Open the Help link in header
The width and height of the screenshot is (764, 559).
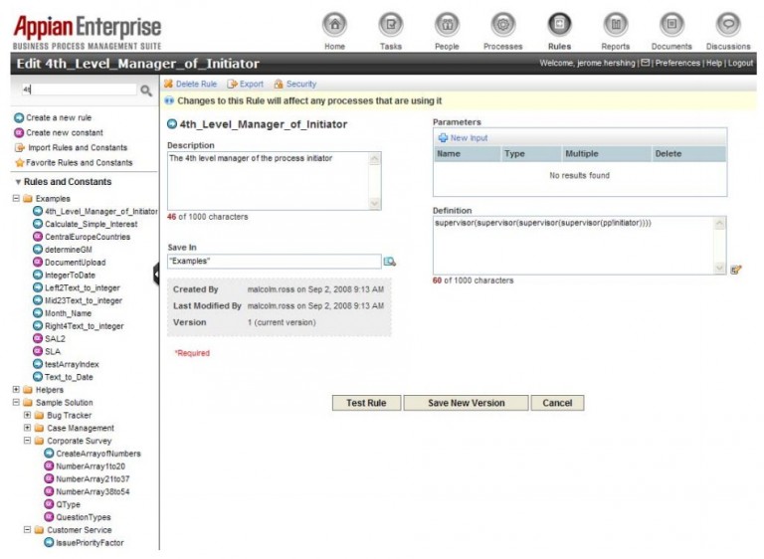pyautogui.click(x=714, y=63)
